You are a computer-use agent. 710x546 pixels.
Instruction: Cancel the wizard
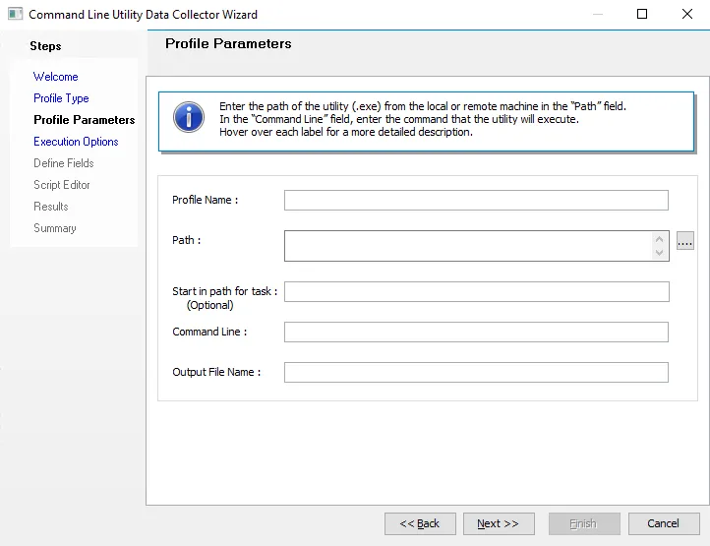pos(664,523)
